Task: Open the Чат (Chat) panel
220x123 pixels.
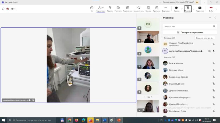Action: (x=92, y=9)
